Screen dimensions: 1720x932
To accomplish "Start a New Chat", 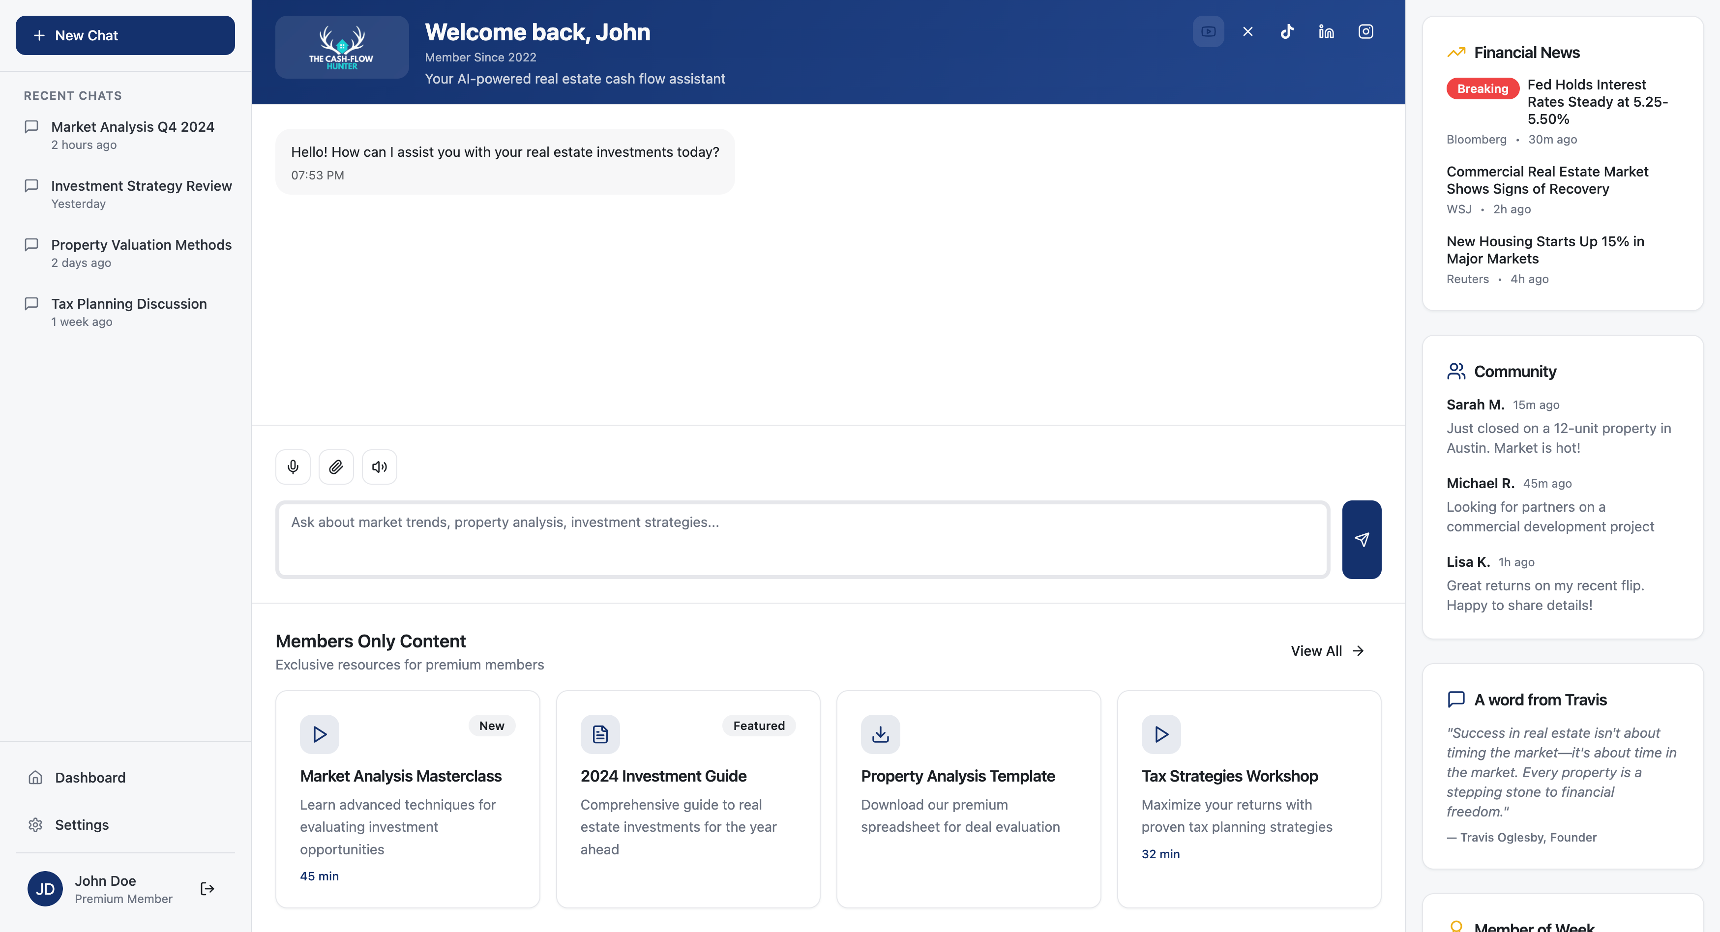I will (x=125, y=35).
